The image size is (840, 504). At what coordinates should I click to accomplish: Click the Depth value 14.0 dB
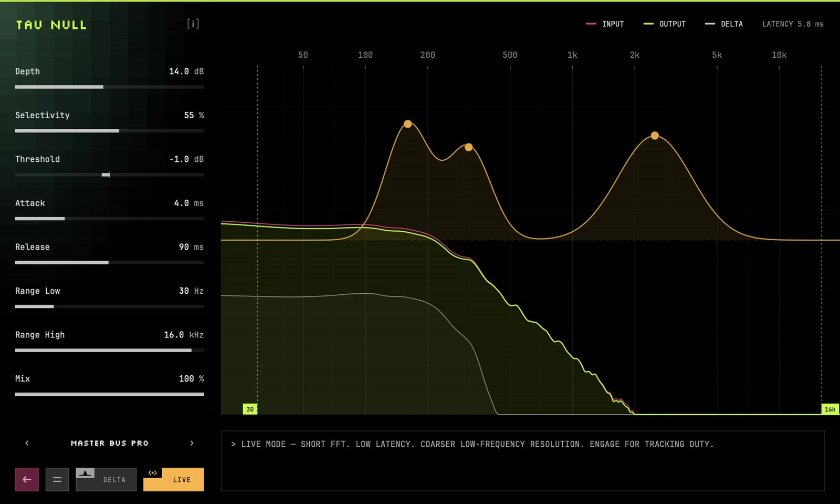[186, 71]
